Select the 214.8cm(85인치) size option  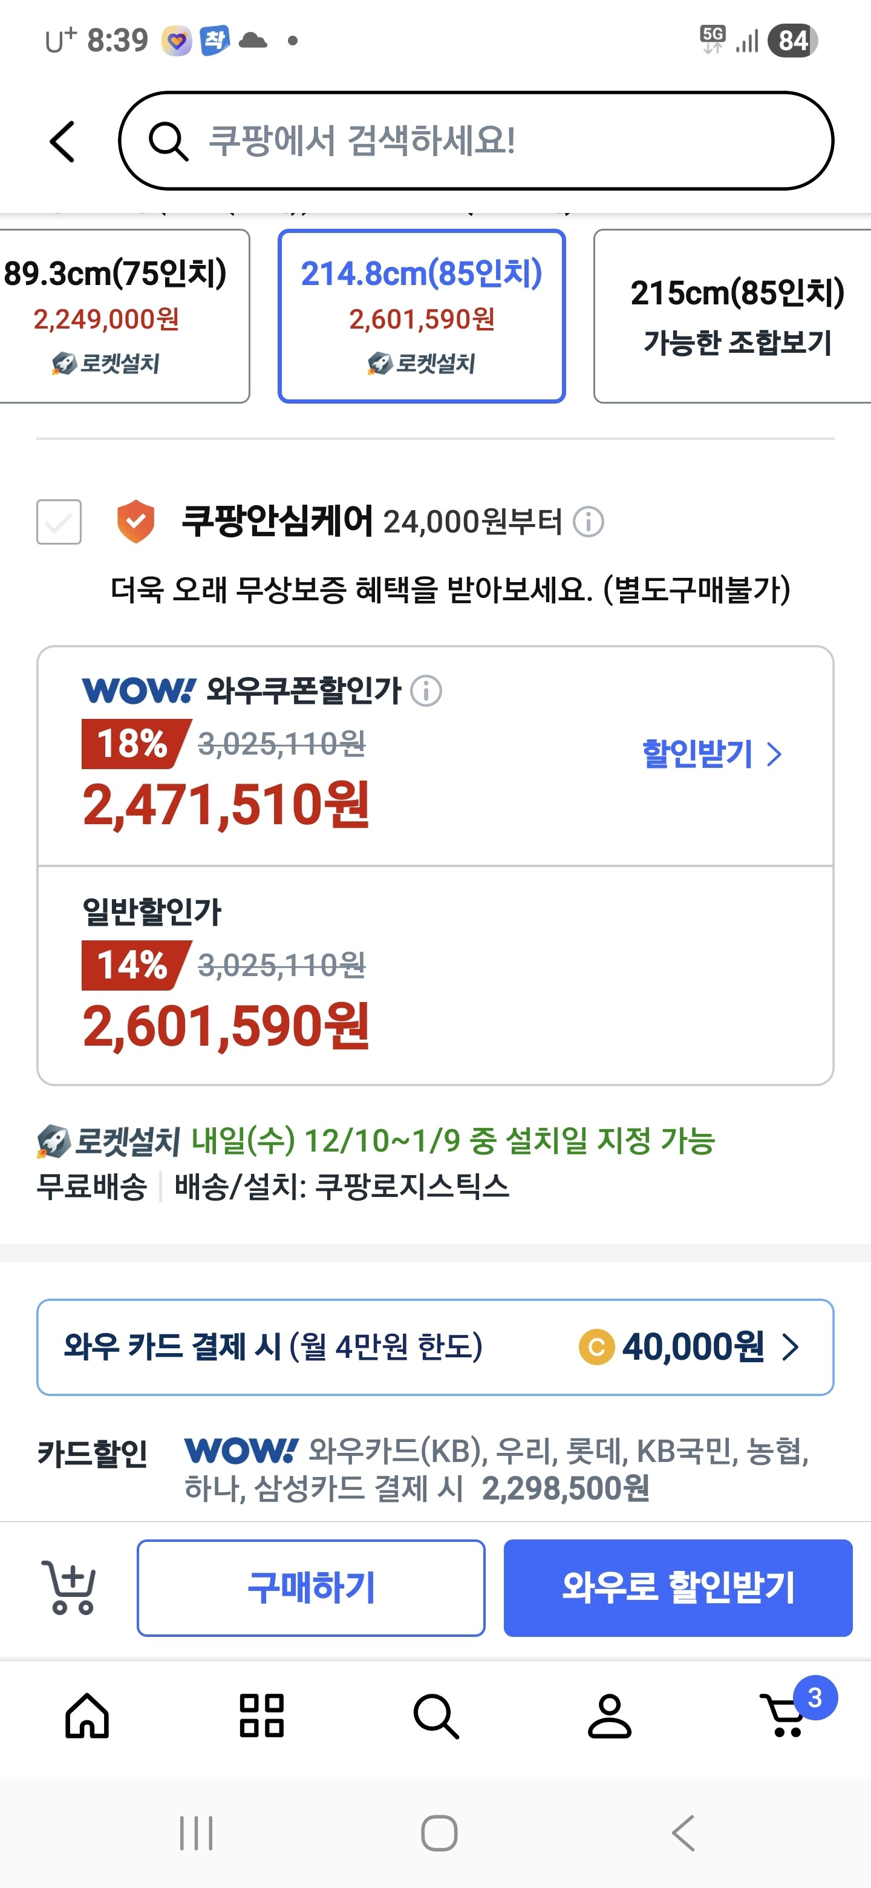pos(421,316)
